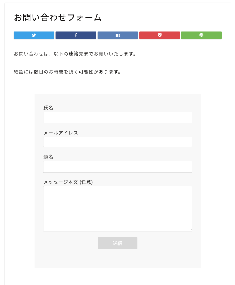Screen dimensions: 235x285
Task: Select the 題名 subject field
Action: [x=117, y=167]
